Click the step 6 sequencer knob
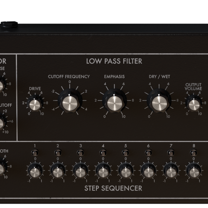This screenshot has width=208, height=208. click(x=148, y=172)
